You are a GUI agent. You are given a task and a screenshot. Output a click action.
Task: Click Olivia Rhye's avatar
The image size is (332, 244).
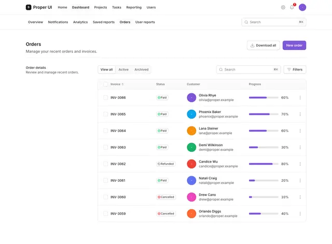(191, 98)
